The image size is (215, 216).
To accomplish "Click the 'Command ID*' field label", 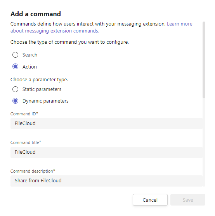I will click(x=24, y=114).
